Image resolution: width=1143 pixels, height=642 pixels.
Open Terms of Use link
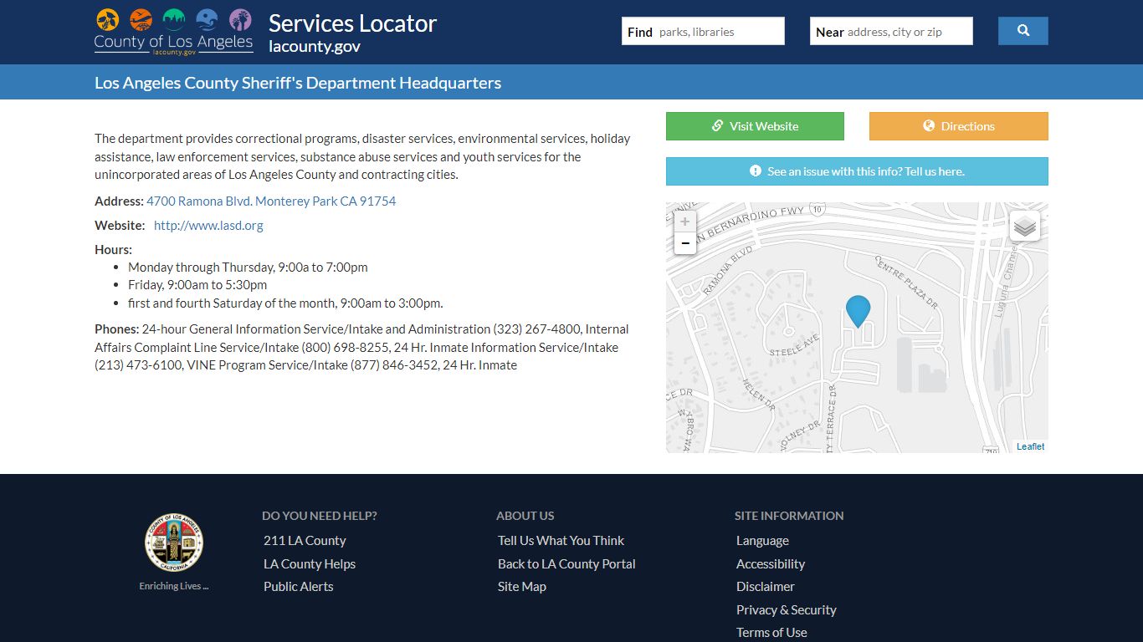click(771, 633)
